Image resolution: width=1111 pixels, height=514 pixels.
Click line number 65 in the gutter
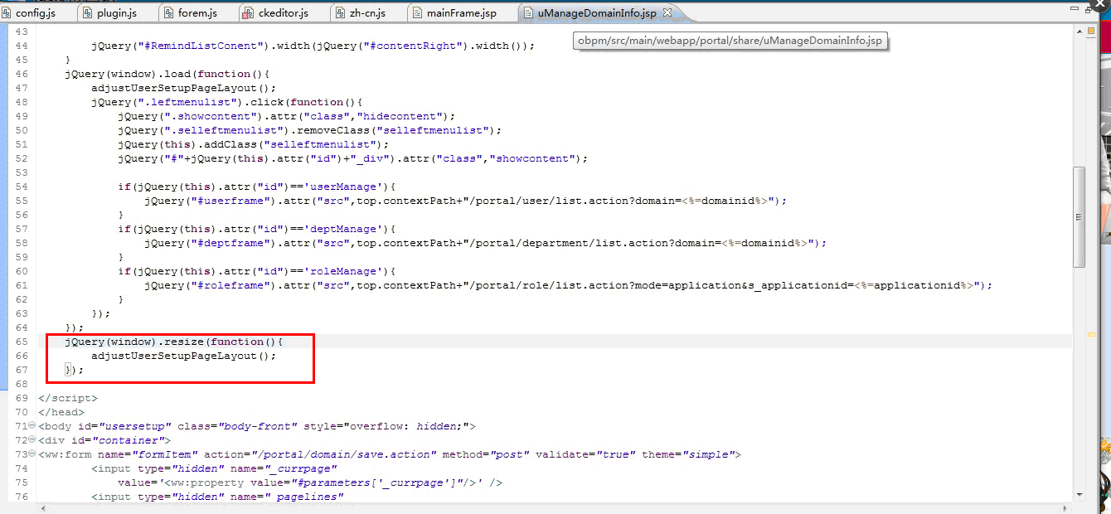[22, 342]
